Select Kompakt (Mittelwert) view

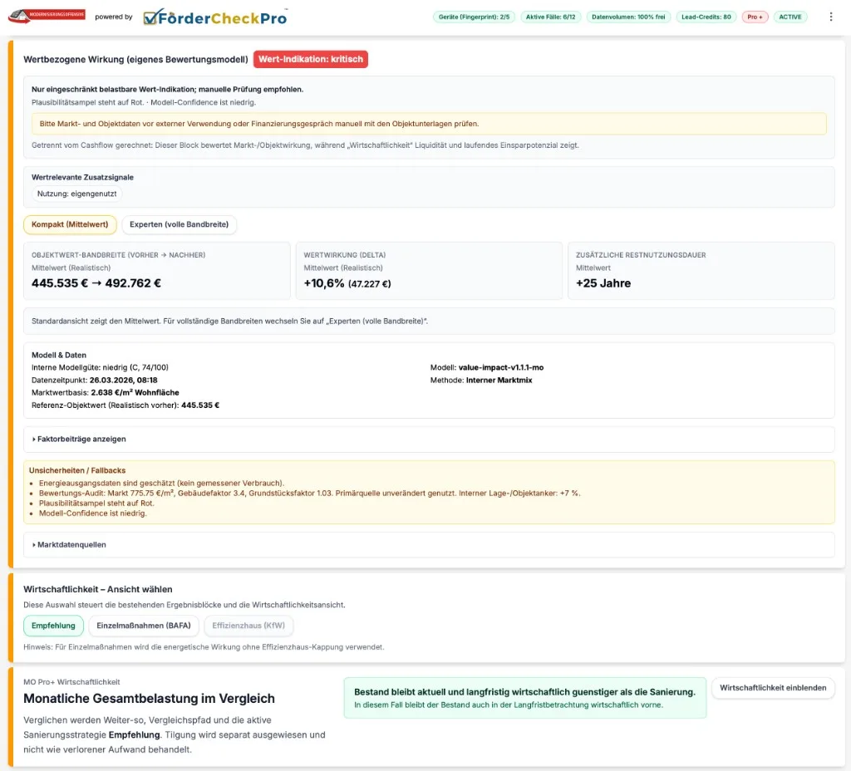[x=70, y=224]
